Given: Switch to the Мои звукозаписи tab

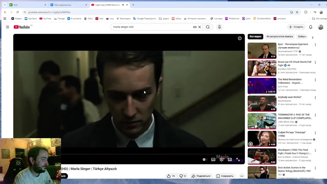Looking at the screenshot, I should 68,5.
